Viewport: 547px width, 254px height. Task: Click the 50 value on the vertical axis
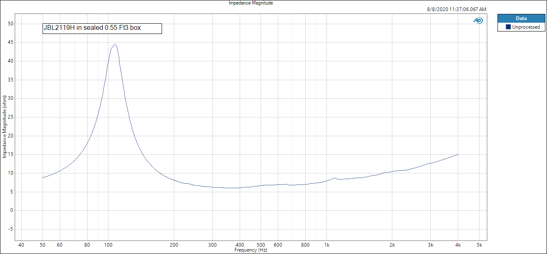11,24
